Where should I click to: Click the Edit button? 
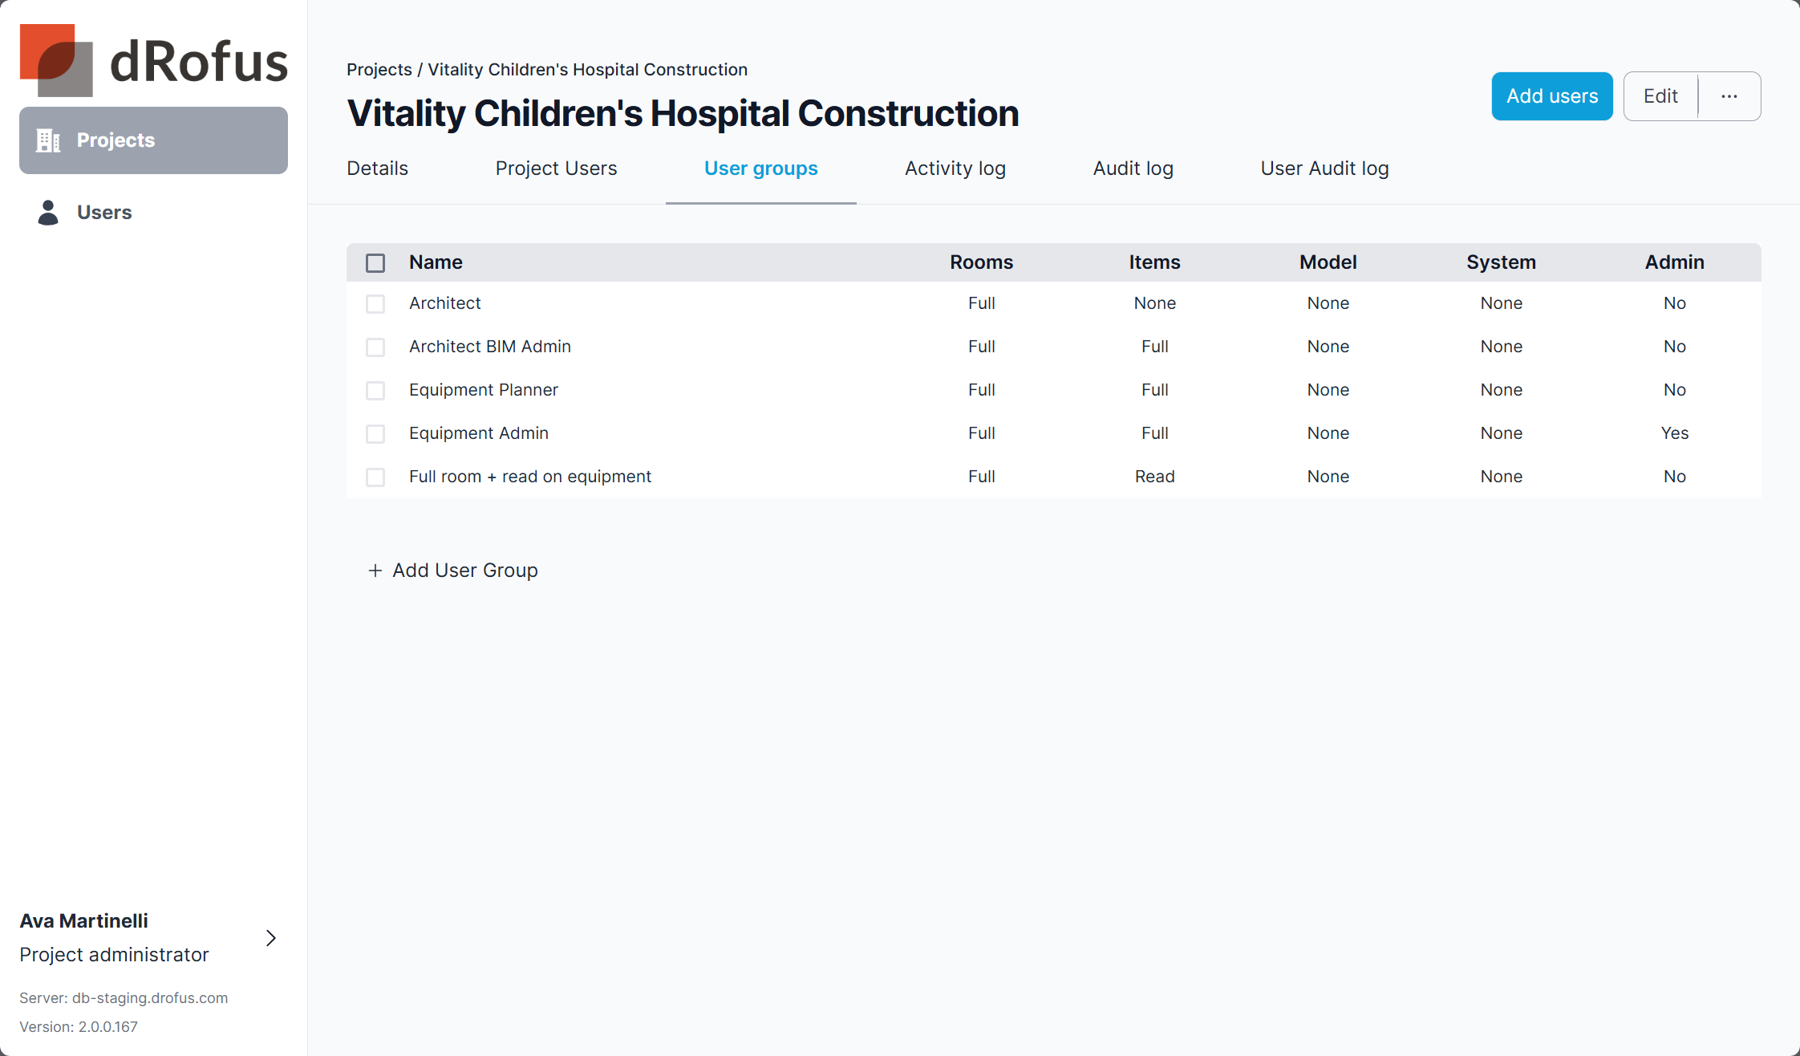[x=1660, y=96]
